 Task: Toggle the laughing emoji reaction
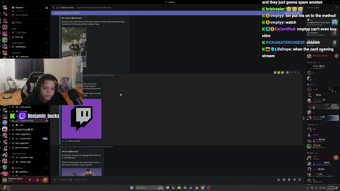[x=275, y=72]
